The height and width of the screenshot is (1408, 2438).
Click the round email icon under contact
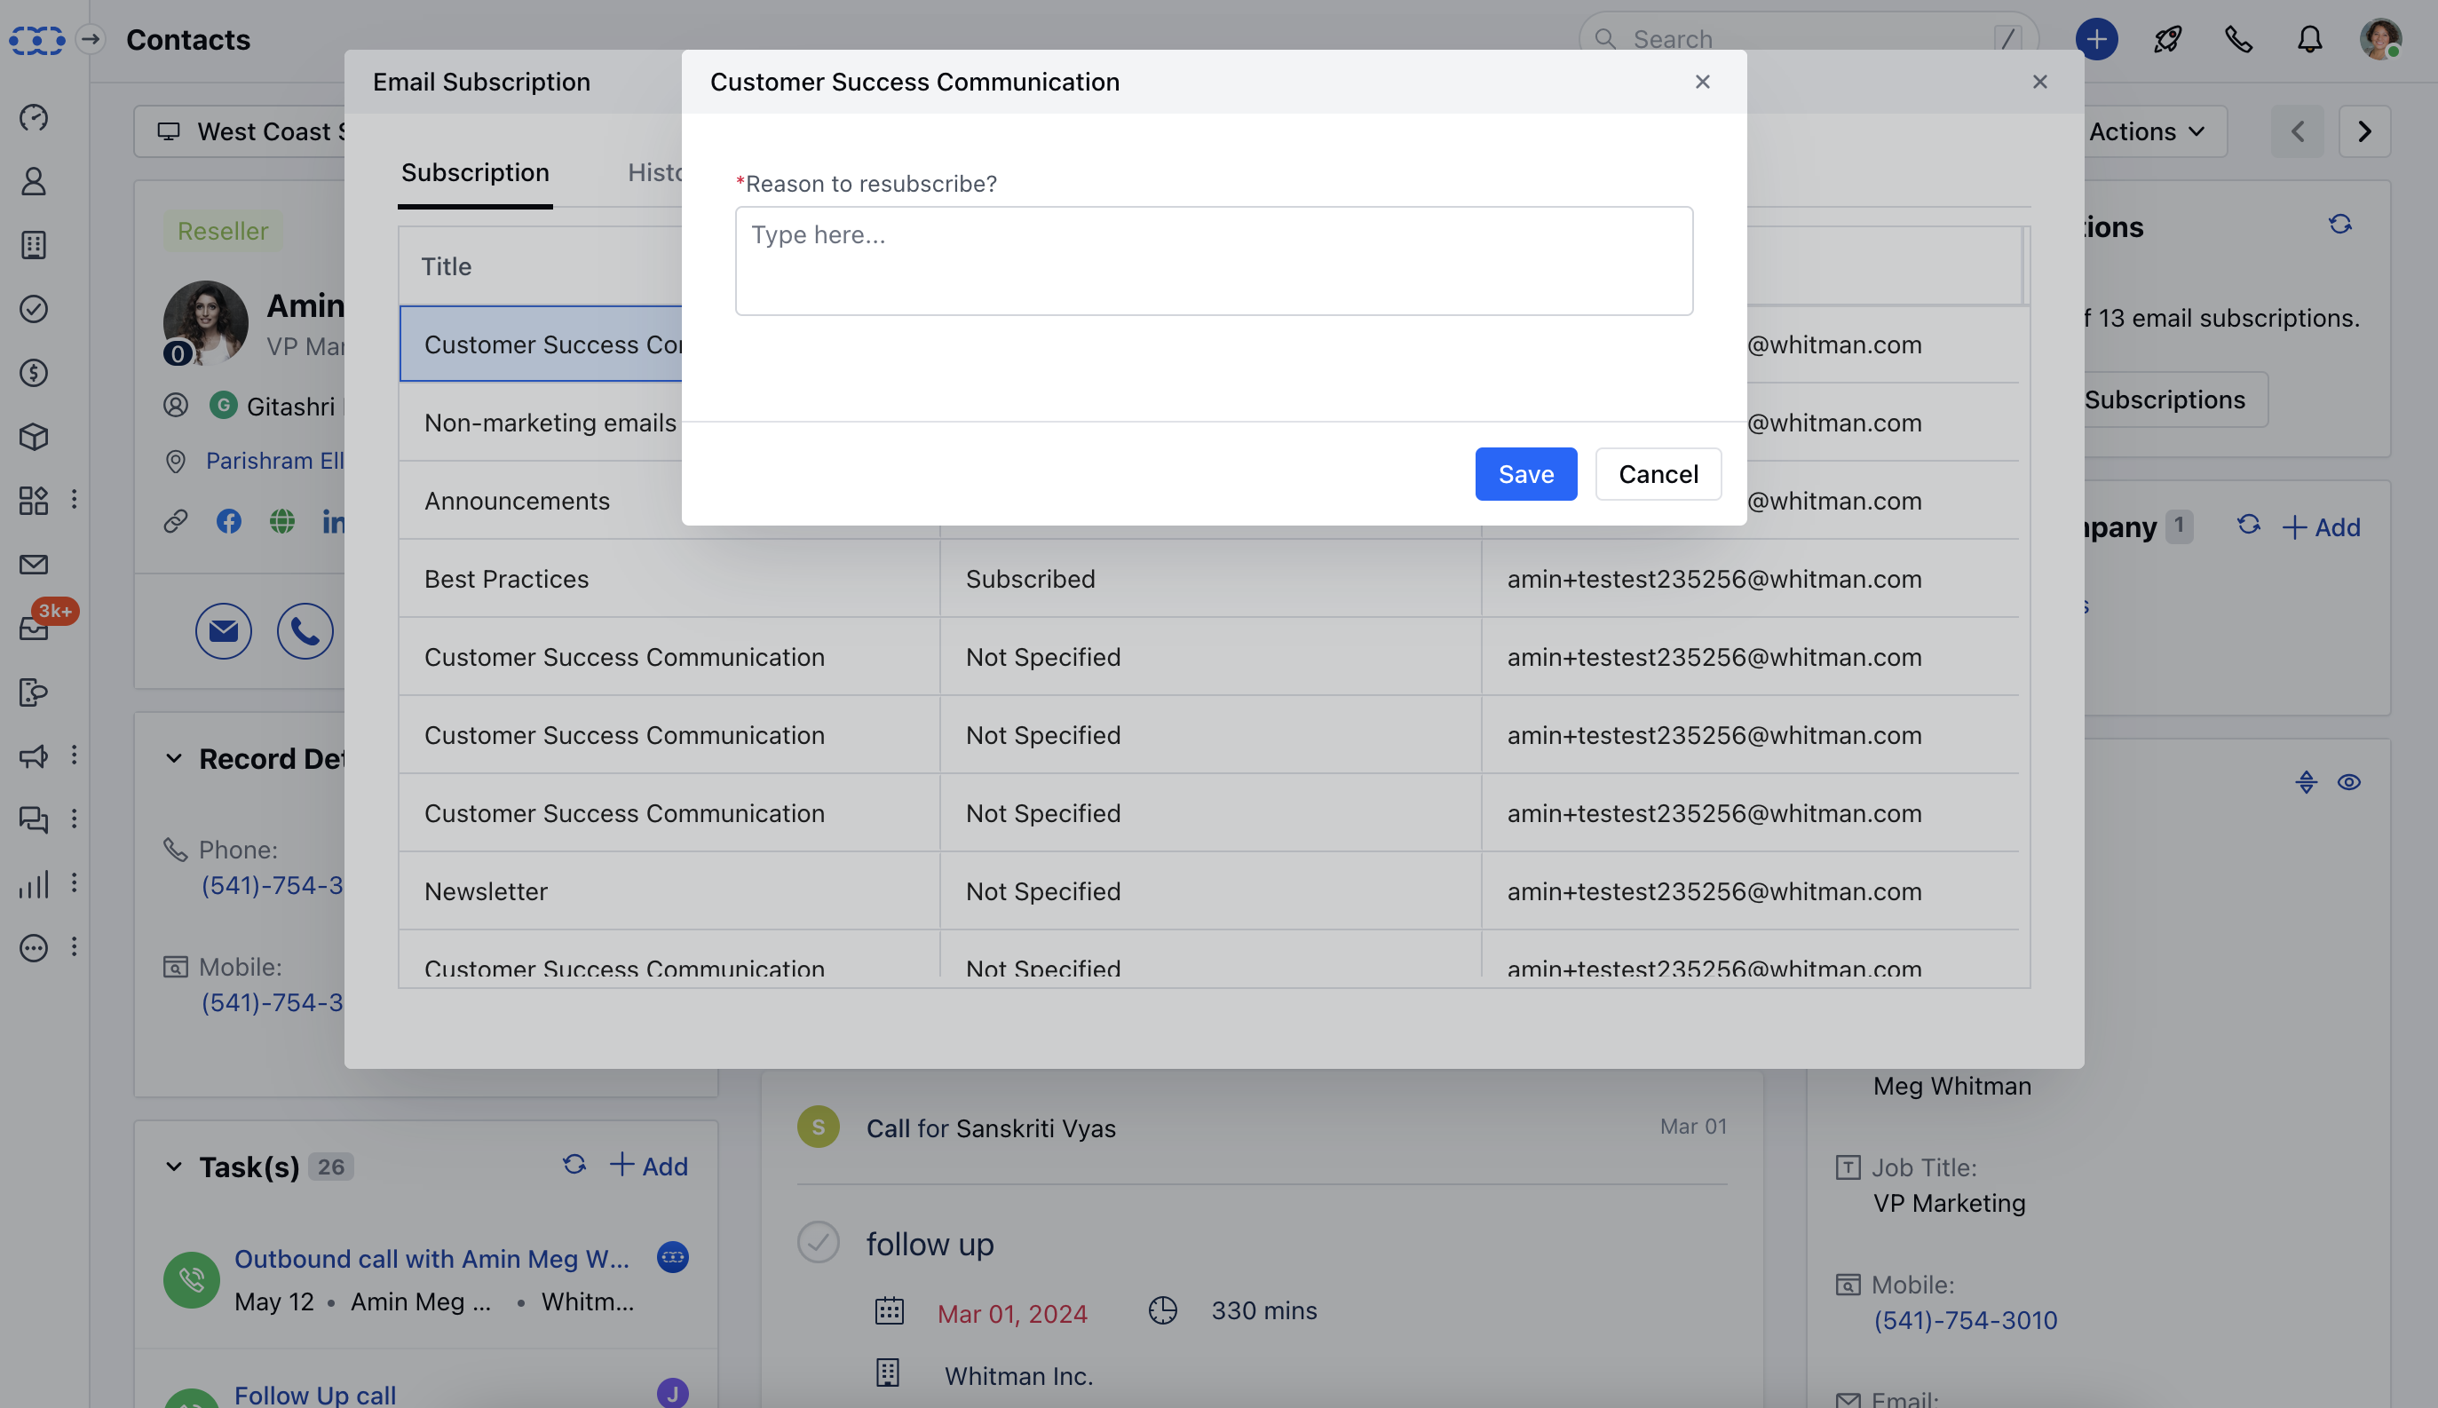tap(224, 631)
